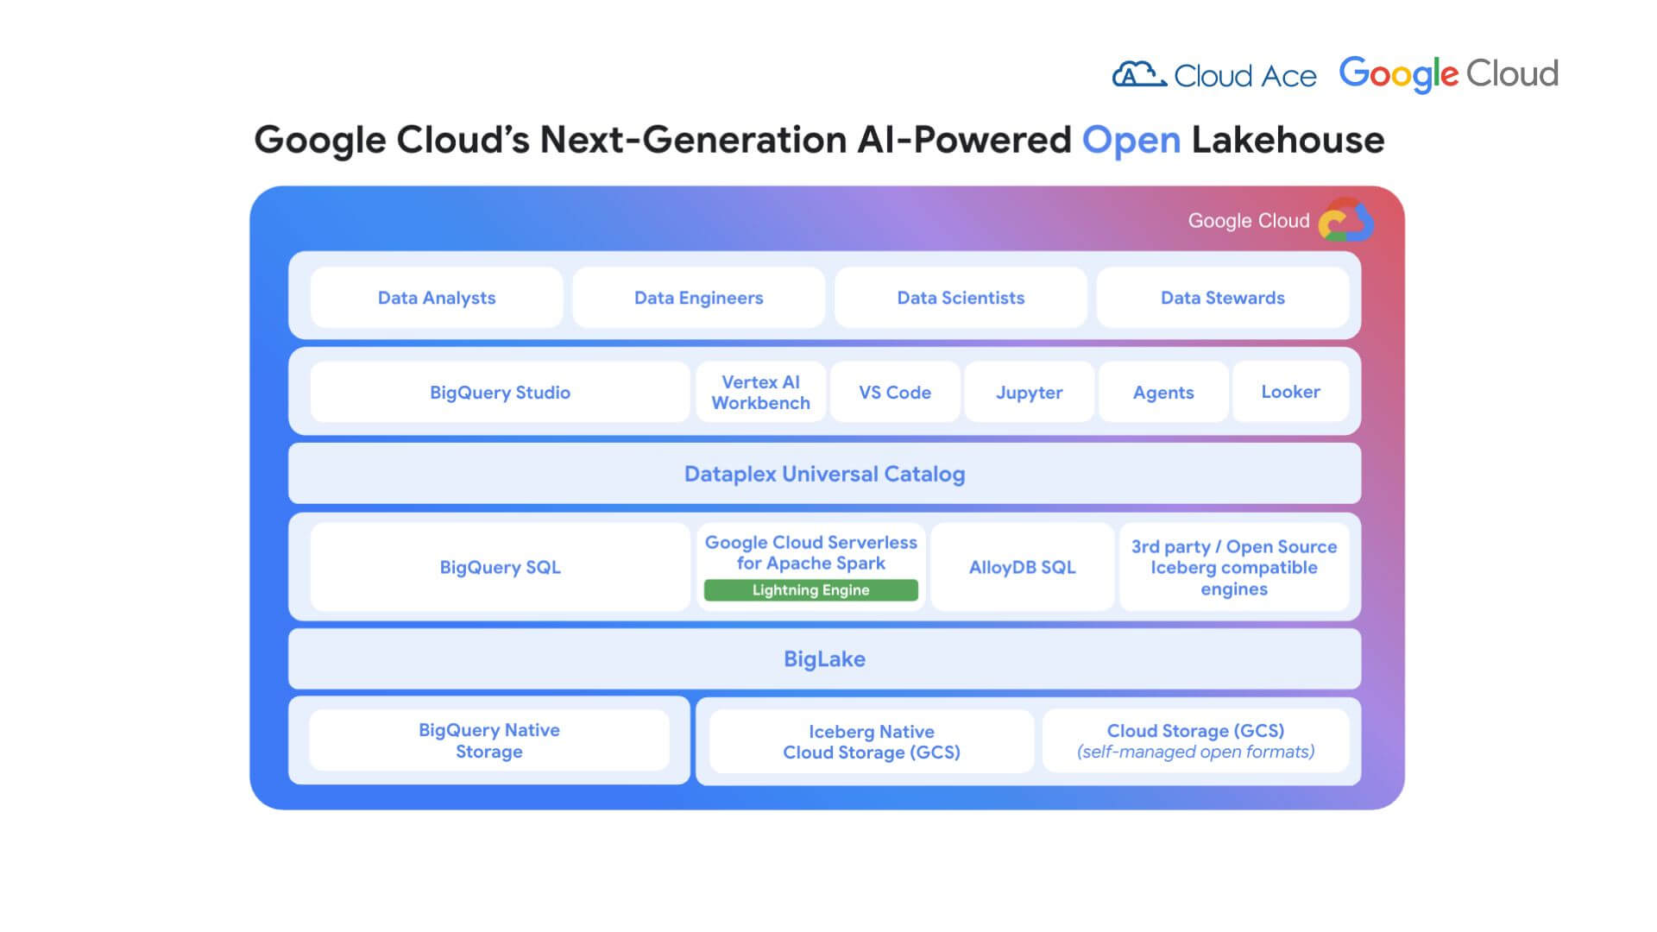Click the Google Cloud multicolor cloud icon
The image size is (1657, 932).
(x=1345, y=221)
